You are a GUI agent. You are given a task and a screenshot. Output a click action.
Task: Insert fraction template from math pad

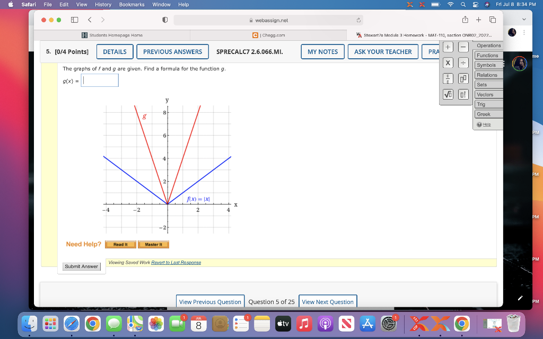(448, 78)
